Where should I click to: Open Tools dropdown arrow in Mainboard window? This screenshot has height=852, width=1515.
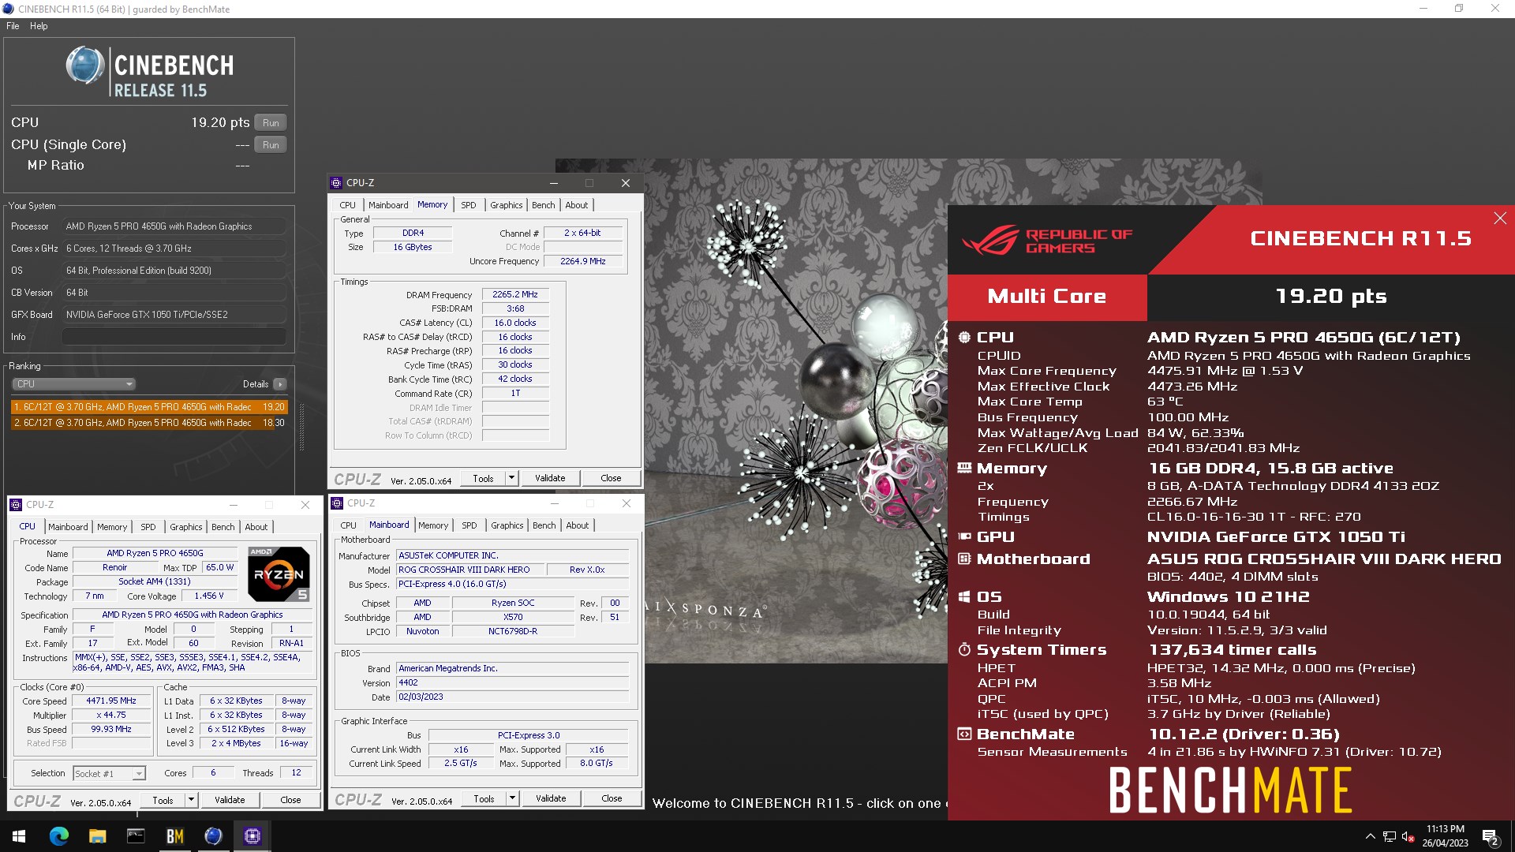click(x=512, y=798)
